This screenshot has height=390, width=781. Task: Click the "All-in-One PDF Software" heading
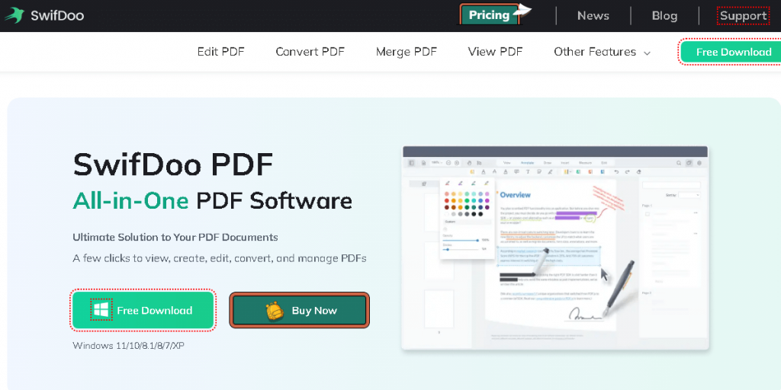click(212, 201)
